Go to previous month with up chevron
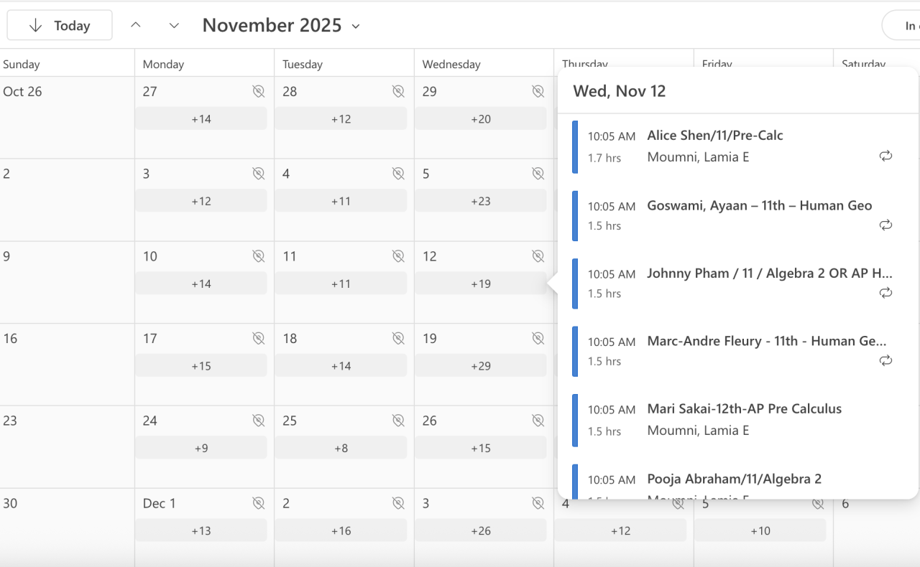Viewport: 920px width, 567px height. coord(135,25)
